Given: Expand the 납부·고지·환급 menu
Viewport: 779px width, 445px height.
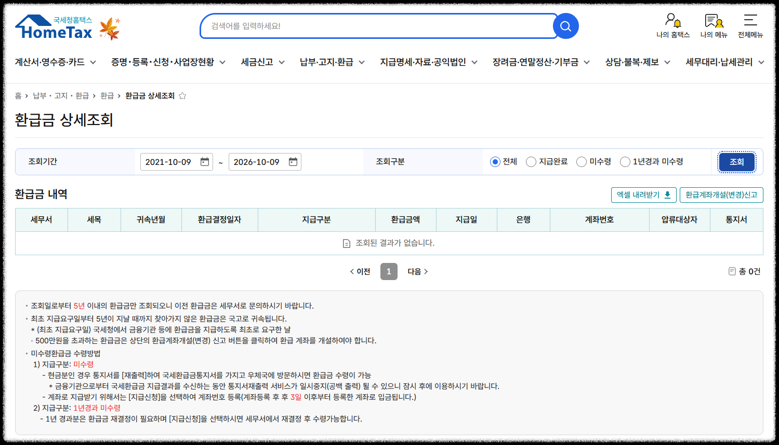Looking at the screenshot, I should tap(333, 62).
